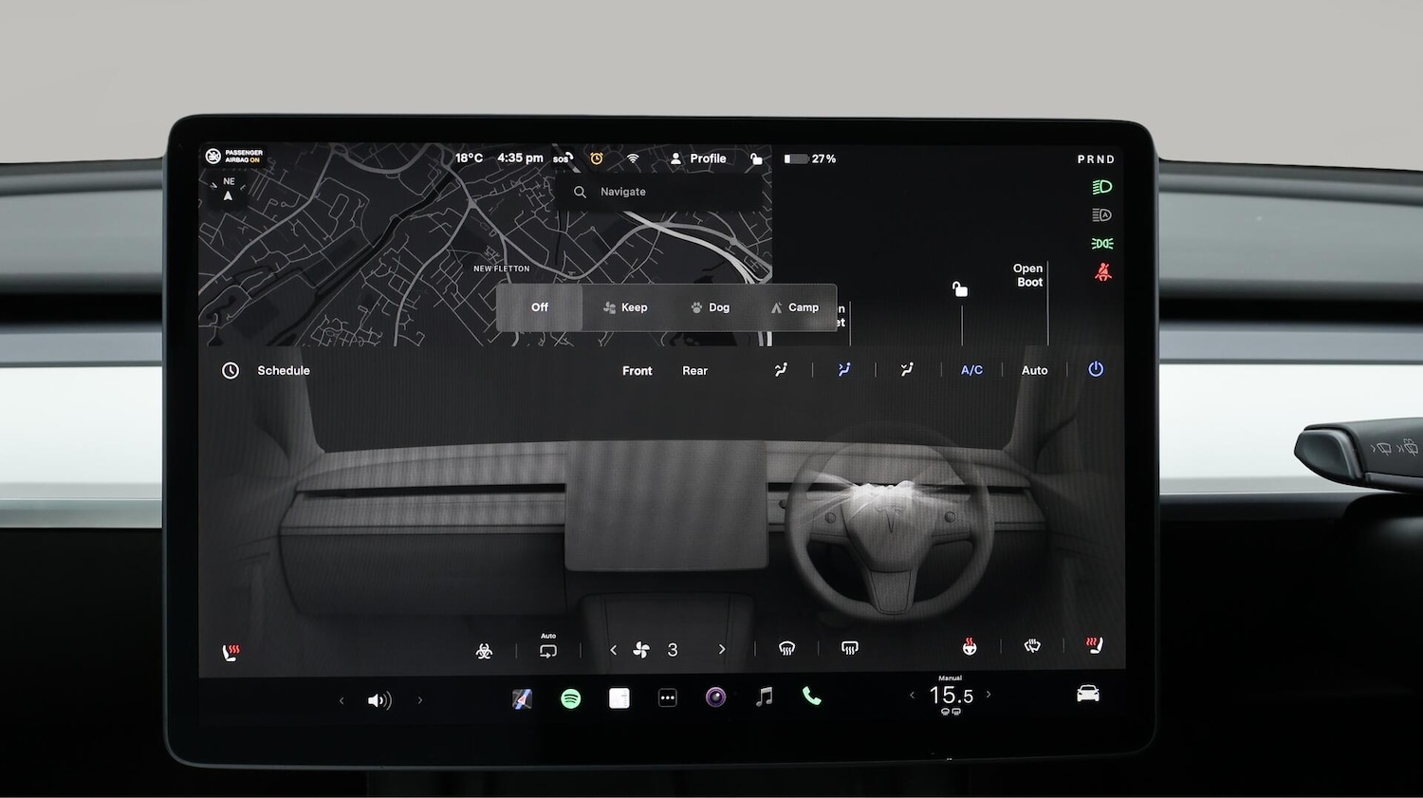This screenshot has height=798, width=1423.
Task: Select Dog mode option
Action: (711, 307)
